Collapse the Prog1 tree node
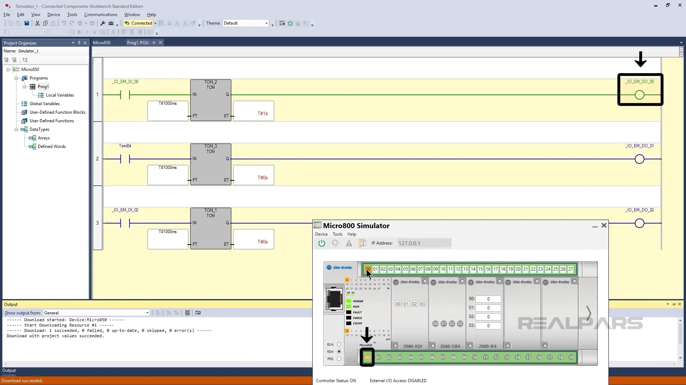 tap(24, 87)
